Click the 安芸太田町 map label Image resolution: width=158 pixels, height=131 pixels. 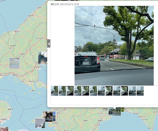coord(39,38)
